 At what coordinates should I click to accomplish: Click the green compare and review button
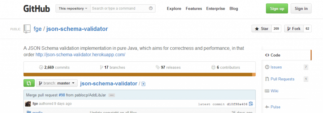click(x=29, y=83)
